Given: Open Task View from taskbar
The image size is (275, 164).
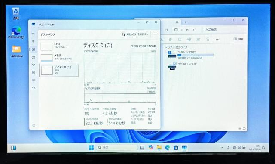Looking at the screenshot, I should [x=142, y=148].
